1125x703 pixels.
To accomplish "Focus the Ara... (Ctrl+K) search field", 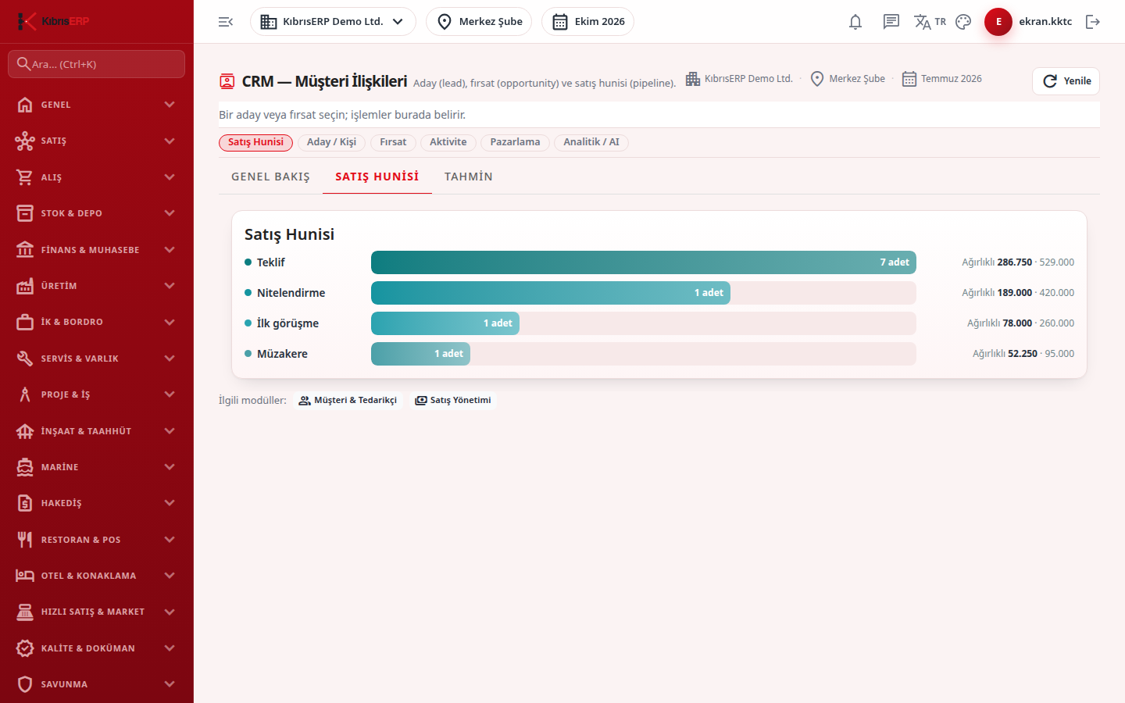I will pos(97,64).
